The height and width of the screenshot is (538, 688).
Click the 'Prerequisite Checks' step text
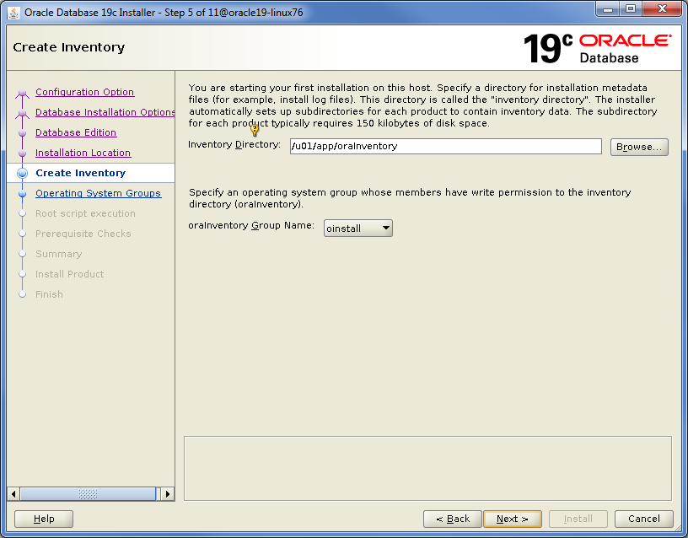click(x=83, y=234)
